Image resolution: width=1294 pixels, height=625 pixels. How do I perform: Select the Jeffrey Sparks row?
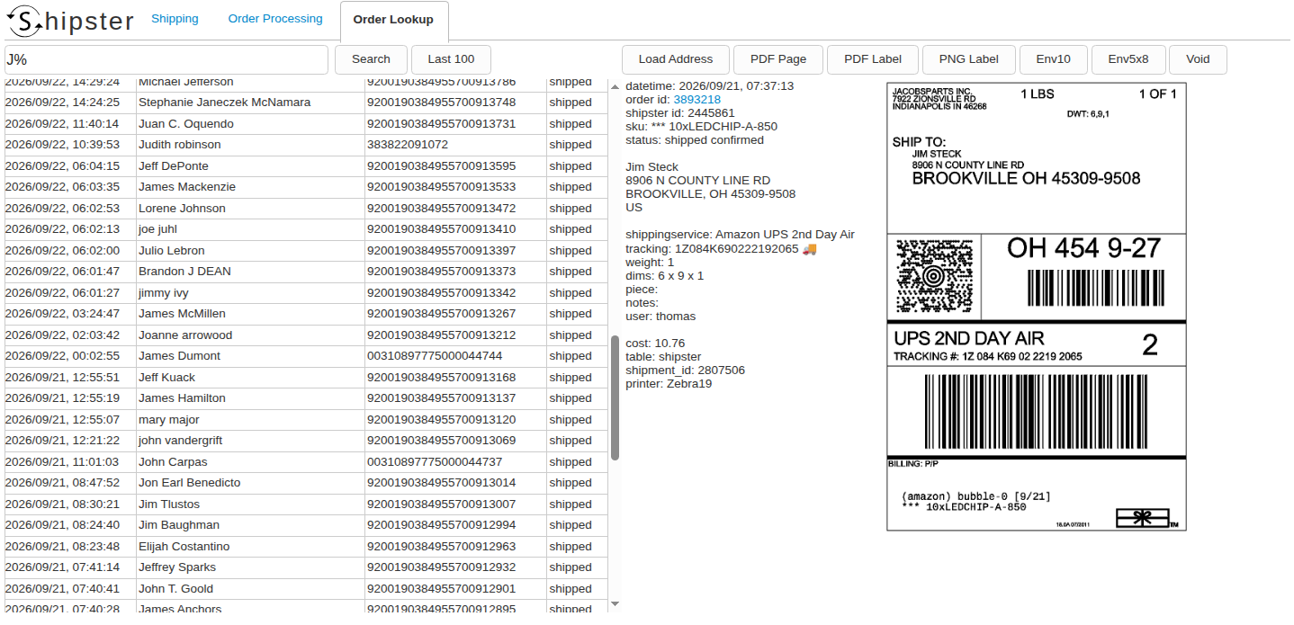[306, 567]
